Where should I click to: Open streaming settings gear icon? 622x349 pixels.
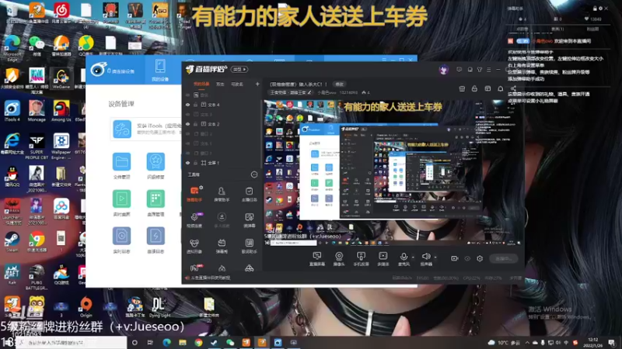(x=480, y=258)
